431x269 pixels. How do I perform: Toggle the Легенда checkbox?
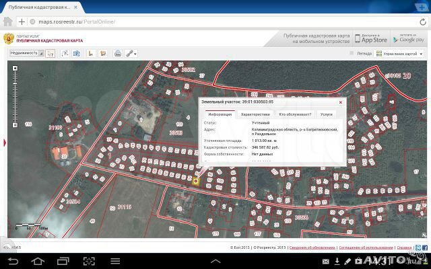(352, 52)
